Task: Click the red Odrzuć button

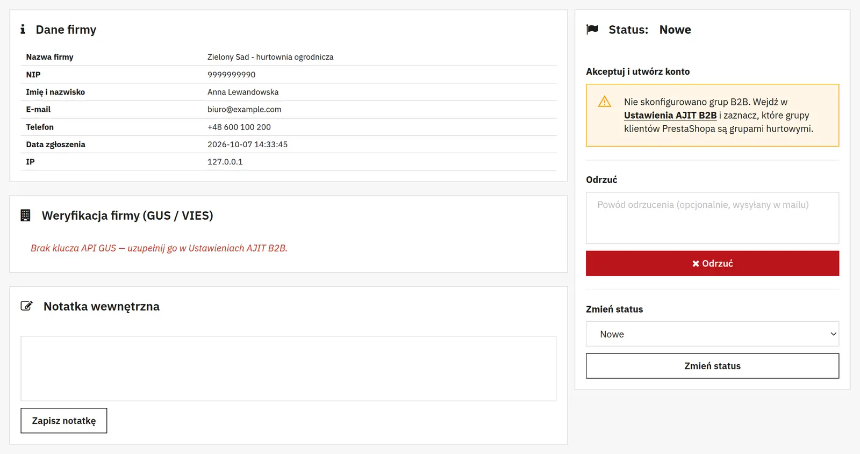Action: pyautogui.click(x=712, y=263)
